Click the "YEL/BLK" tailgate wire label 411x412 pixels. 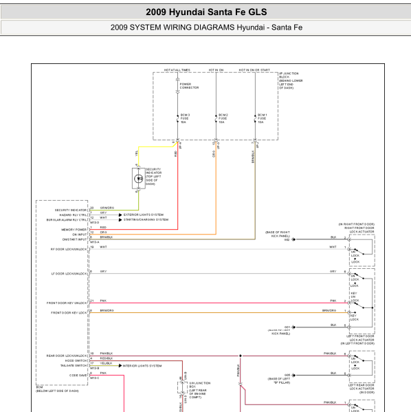coord(106,363)
